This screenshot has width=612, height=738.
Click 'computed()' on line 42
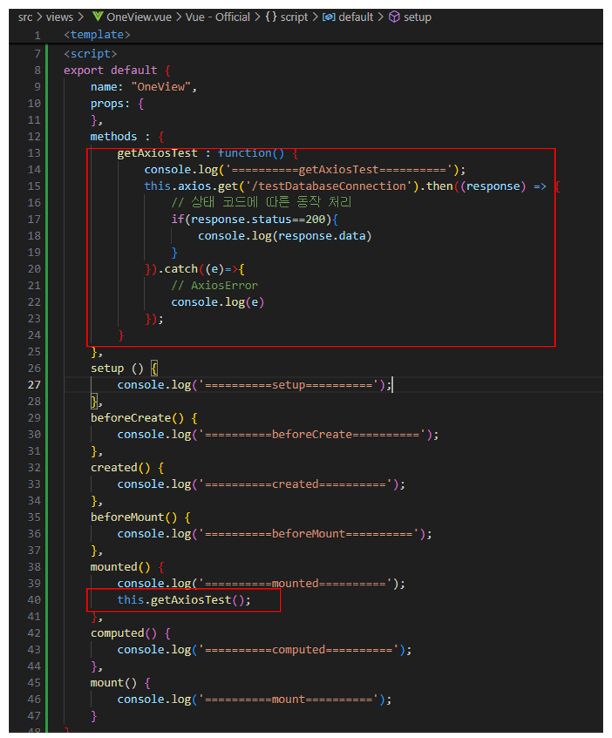(123, 634)
